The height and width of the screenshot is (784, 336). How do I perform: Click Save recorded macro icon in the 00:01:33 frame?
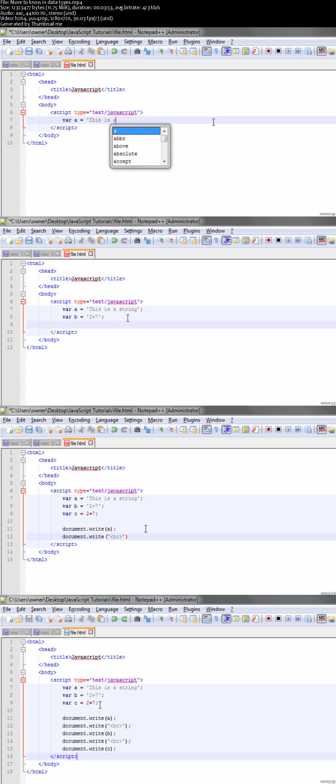308,240
